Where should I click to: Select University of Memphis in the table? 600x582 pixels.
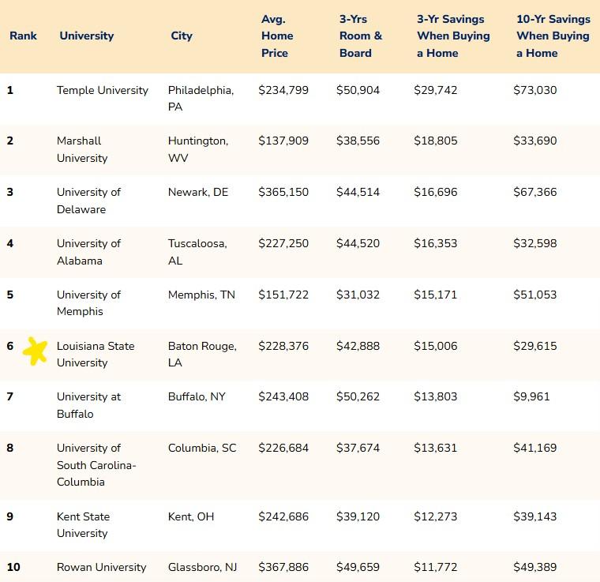(88, 303)
